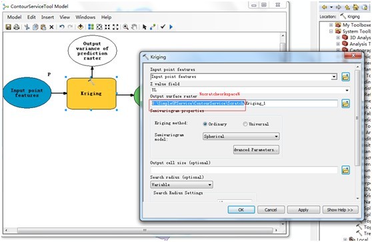The image size is (372, 242).
Task: Open the View menu
Action: click(x=65, y=17)
